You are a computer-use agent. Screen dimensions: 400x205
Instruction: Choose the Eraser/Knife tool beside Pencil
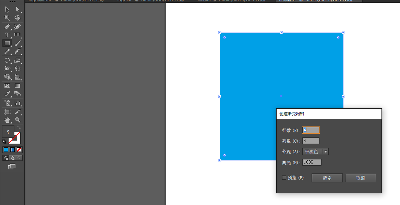point(17,51)
